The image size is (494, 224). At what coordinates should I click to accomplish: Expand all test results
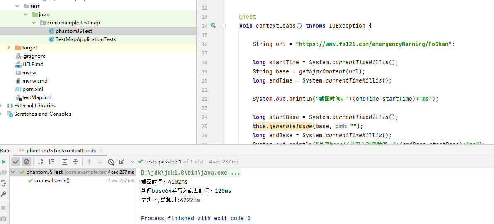pos(65,162)
